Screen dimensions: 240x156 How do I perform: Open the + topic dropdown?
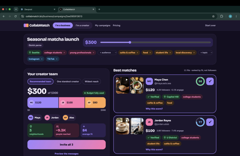click(205, 52)
